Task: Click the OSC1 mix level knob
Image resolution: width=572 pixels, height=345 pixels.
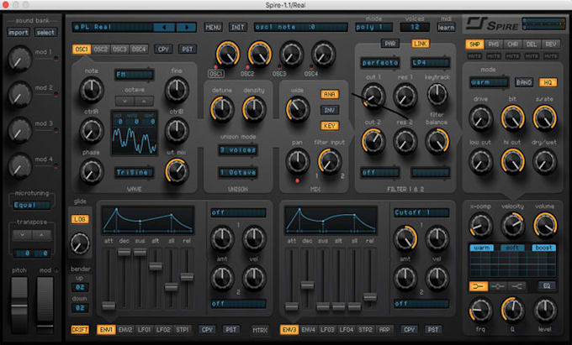Action: coord(228,54)
